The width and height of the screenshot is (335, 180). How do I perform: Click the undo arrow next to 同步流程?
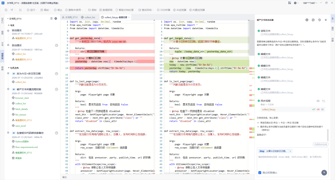coord(324,101)
